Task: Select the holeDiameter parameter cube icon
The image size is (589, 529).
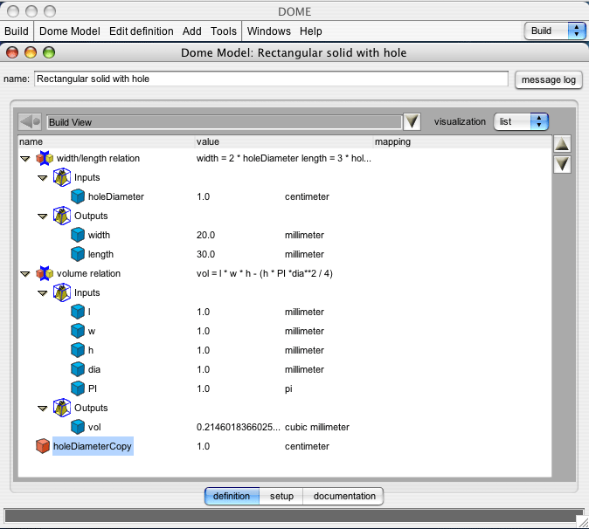Action: pos(78,196)
